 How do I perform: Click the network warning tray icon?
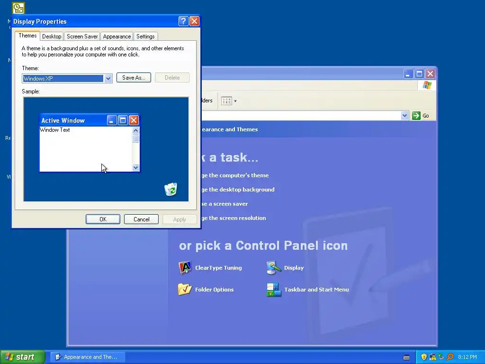tap(432, 357)
